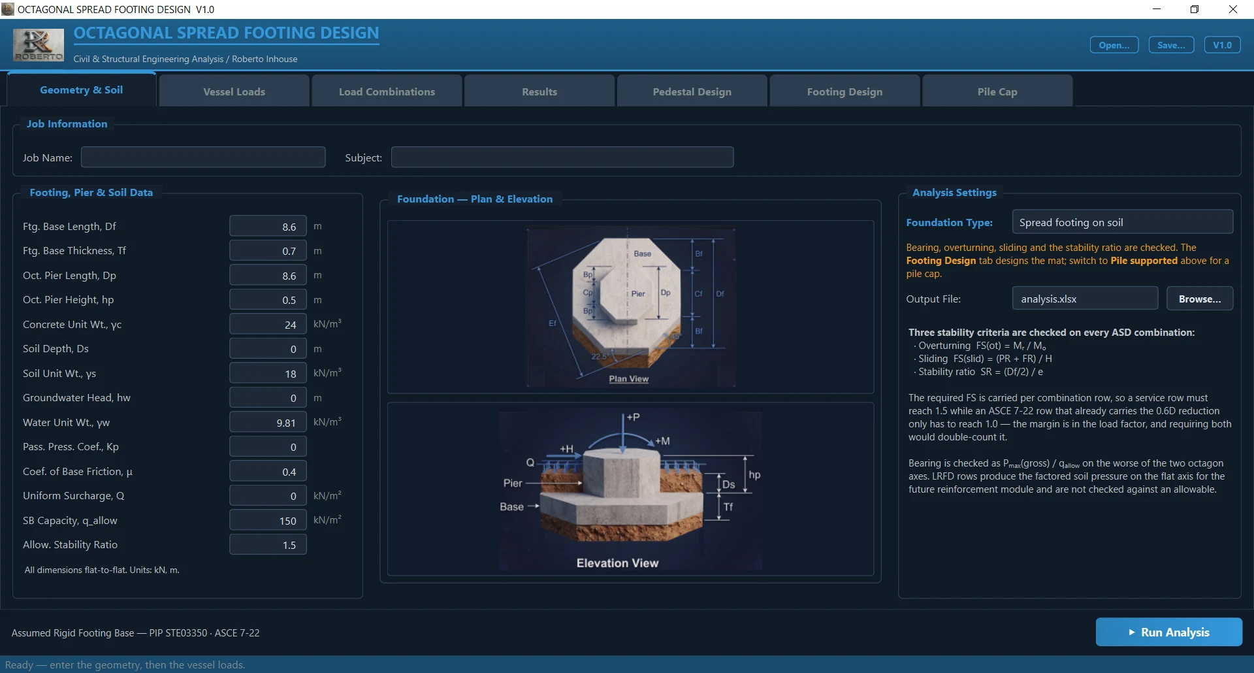Edit the Output File name field
The image size is (1254, 673).
pyautogui.click(x=1085, y=299)
